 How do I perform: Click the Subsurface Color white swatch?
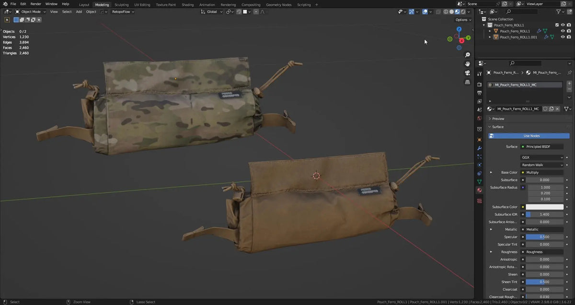pyautogui.click(x=545, y=207)
